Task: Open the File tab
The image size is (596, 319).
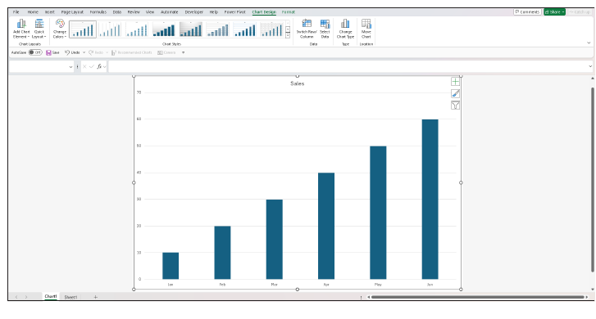Action: [x=16, y=12]
